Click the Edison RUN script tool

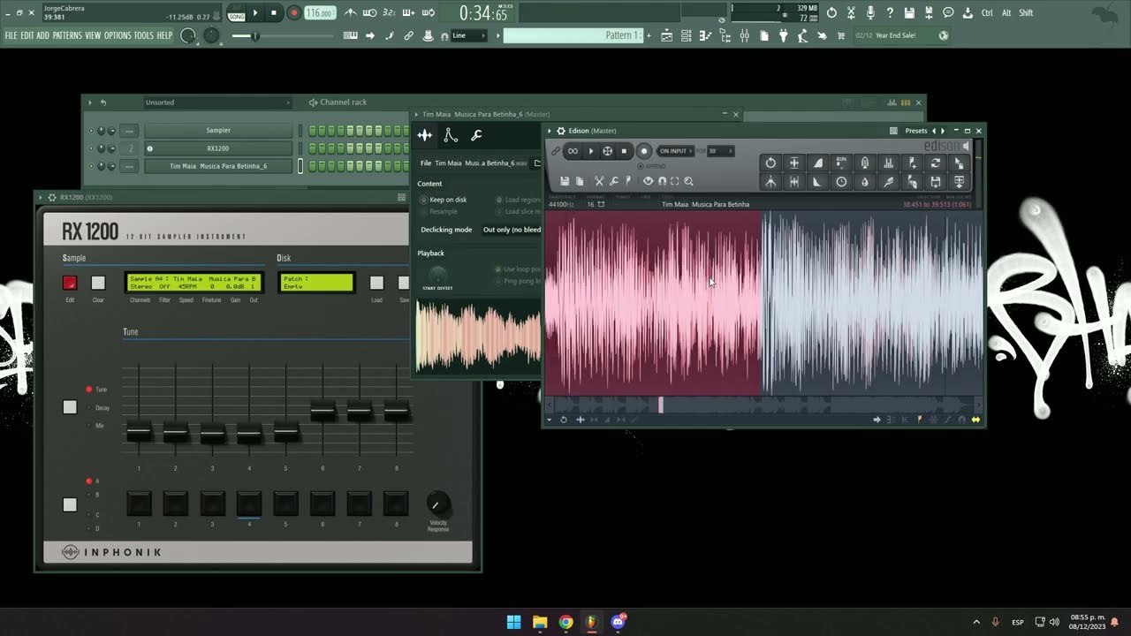[841, 163]
